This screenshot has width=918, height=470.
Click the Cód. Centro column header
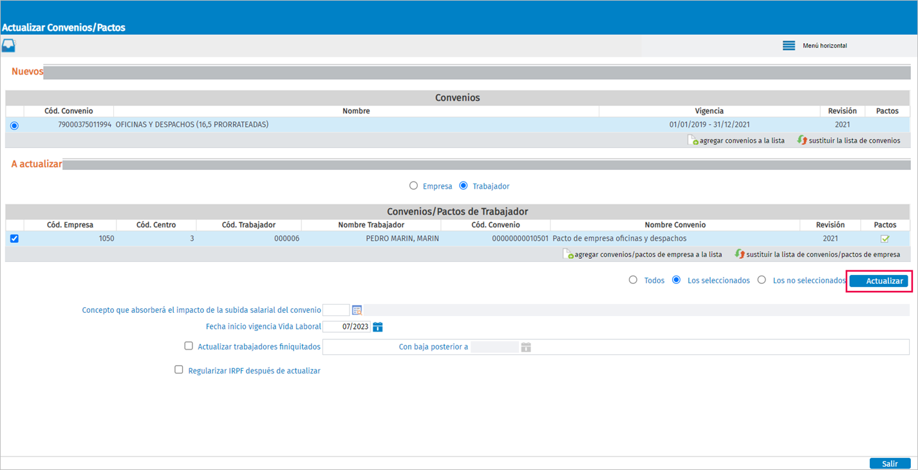(156, 225)
